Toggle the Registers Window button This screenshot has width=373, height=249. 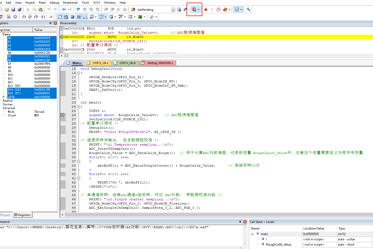click(x=79, y=17)
